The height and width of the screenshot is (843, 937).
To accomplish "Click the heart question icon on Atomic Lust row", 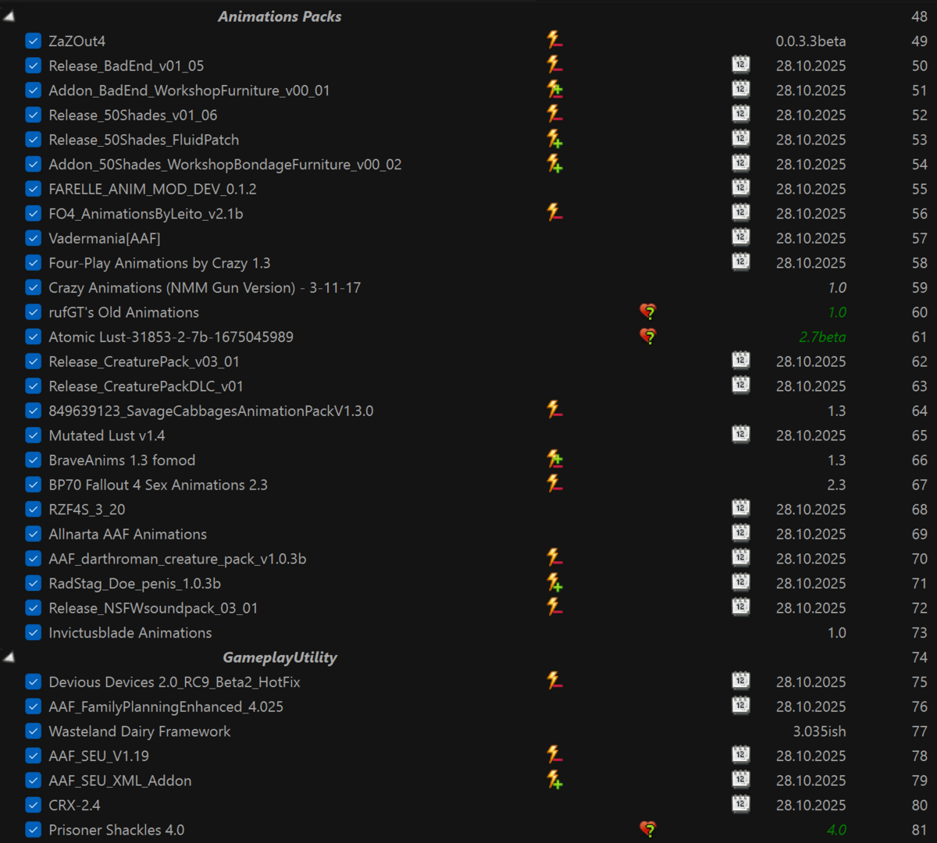I will tap(647, 336).
